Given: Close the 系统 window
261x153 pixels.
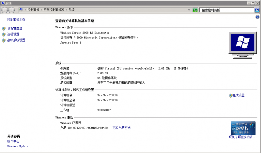Looking at the screenshot, I should pyautogui.click(x=257, y=3).
